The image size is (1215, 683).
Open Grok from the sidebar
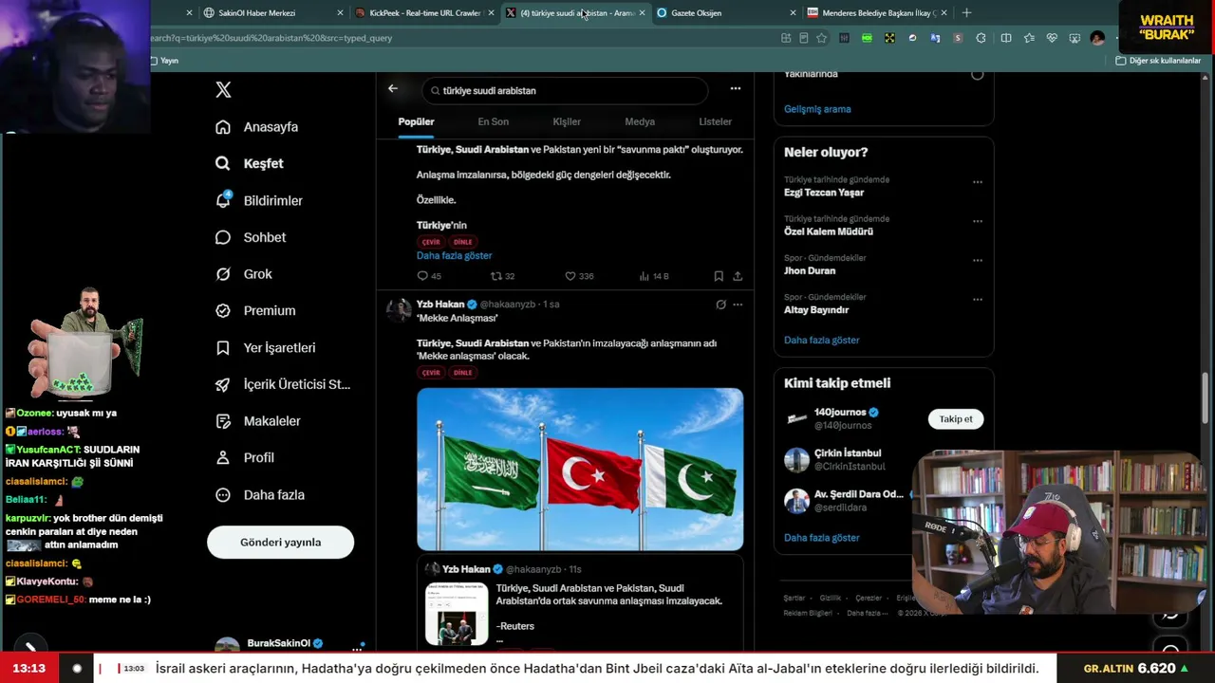[x=244, y=274]
